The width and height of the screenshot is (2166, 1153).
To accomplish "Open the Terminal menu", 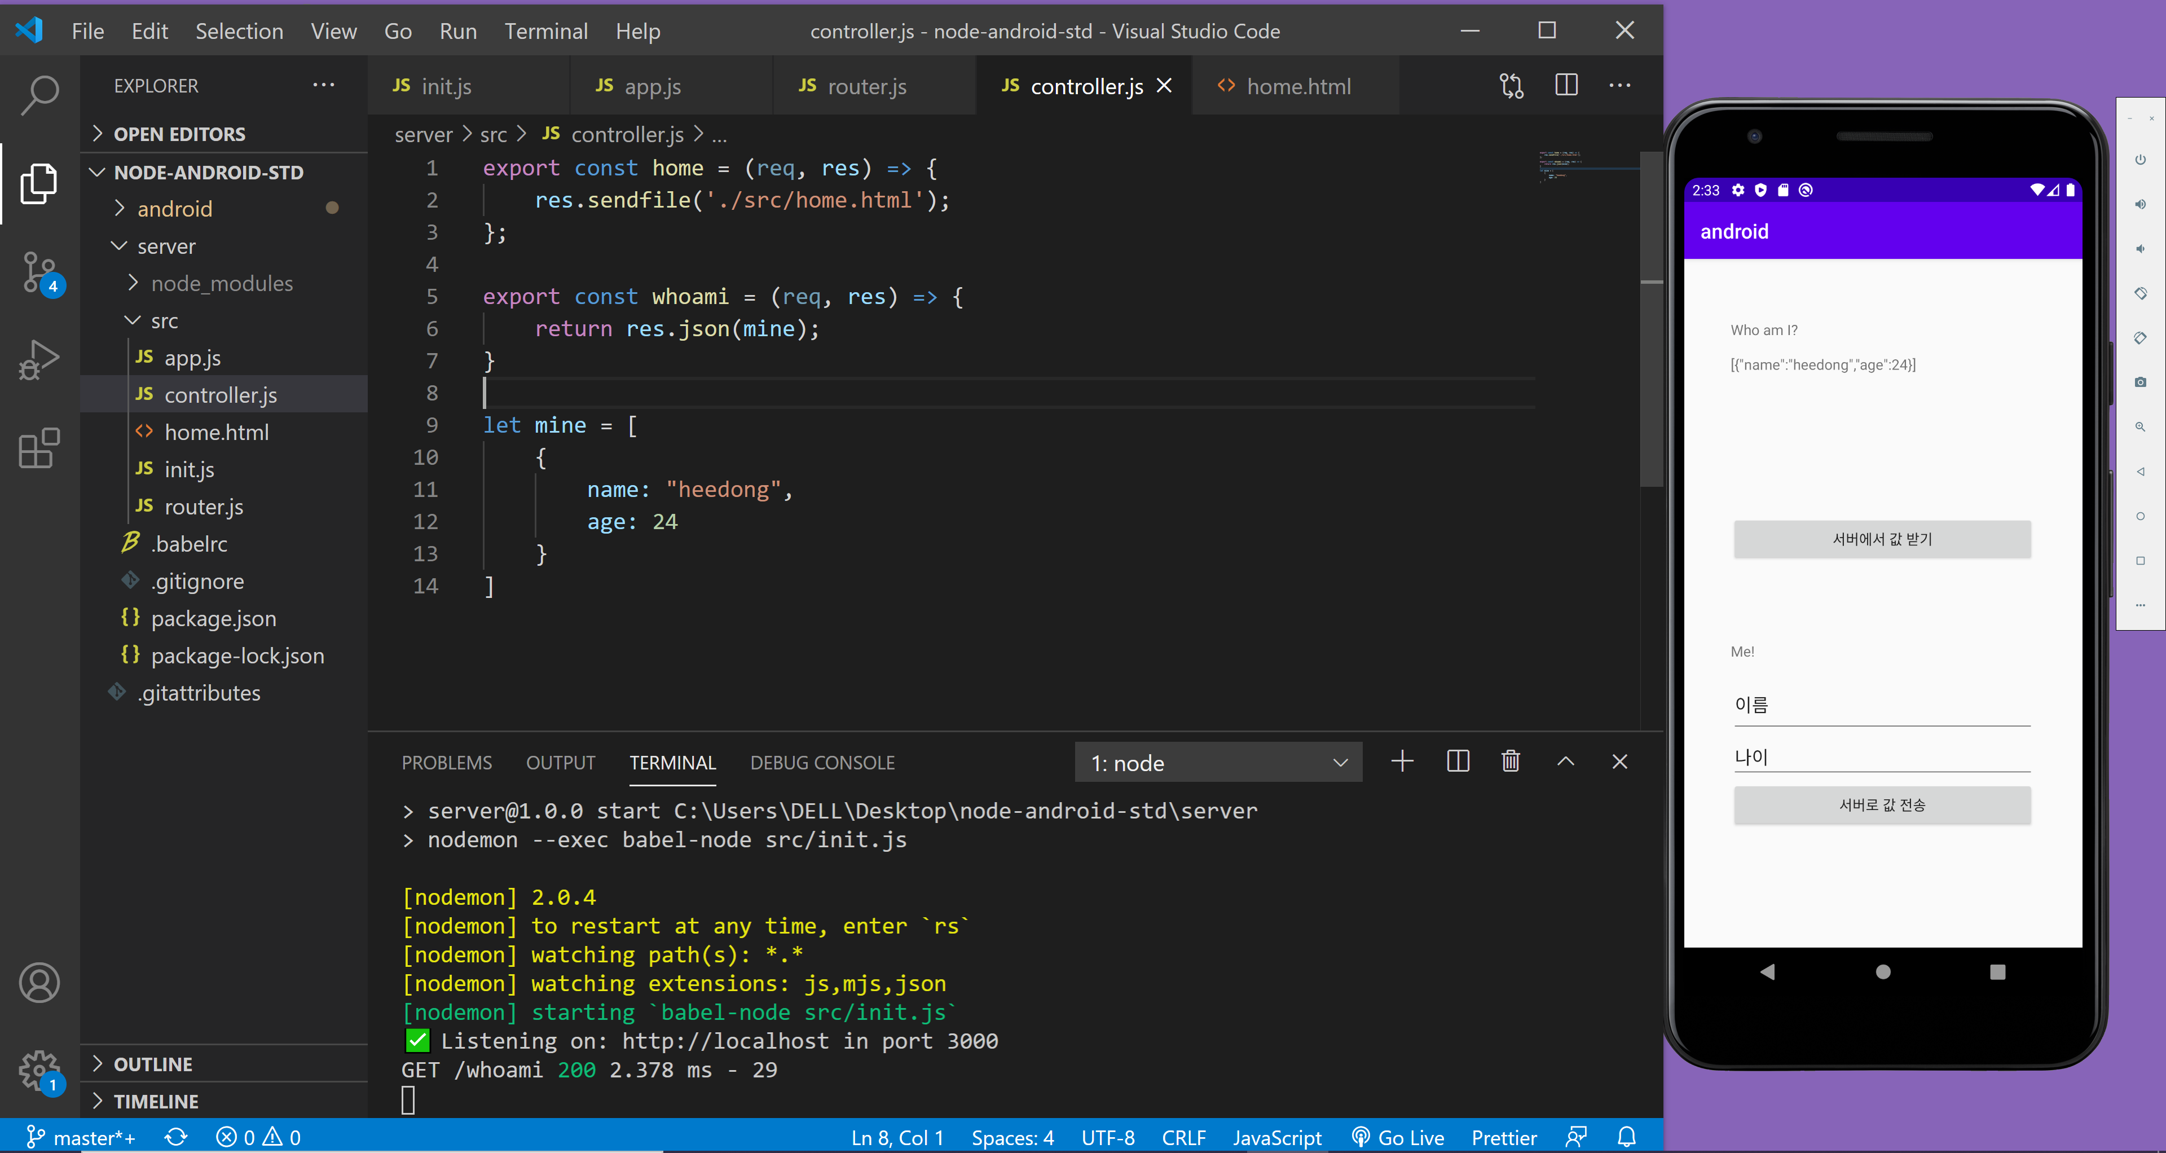I will point(545,30).
